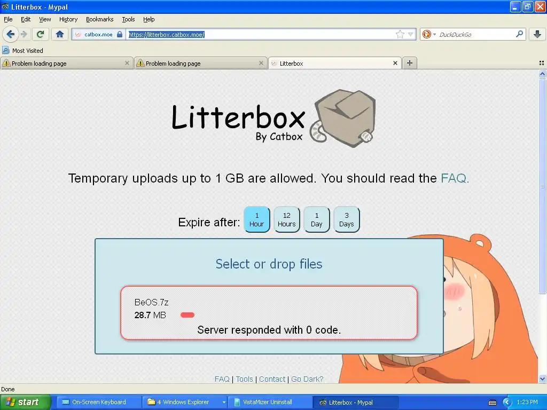Click the DuckDuckGo search field

click(475, 34)
